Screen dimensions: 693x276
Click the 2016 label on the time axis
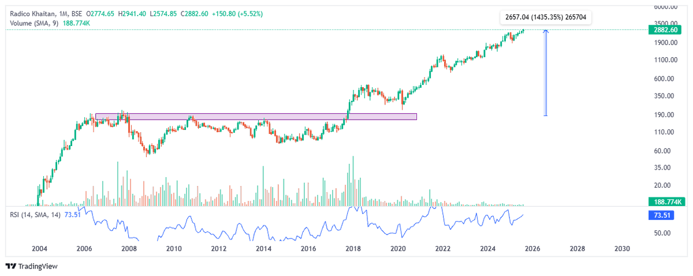coord(308,249)
